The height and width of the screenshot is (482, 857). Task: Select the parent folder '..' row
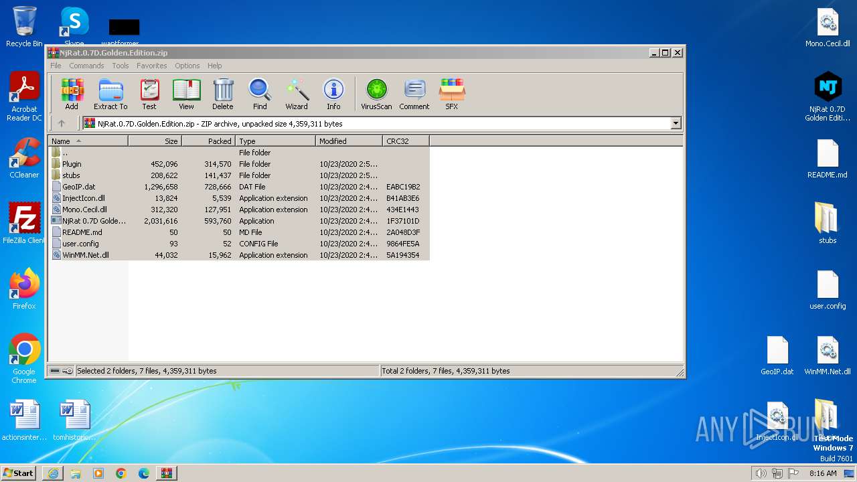[239, 153]
